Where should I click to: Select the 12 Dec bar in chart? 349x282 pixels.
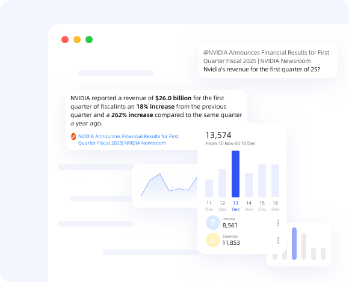tap(223, 183)
